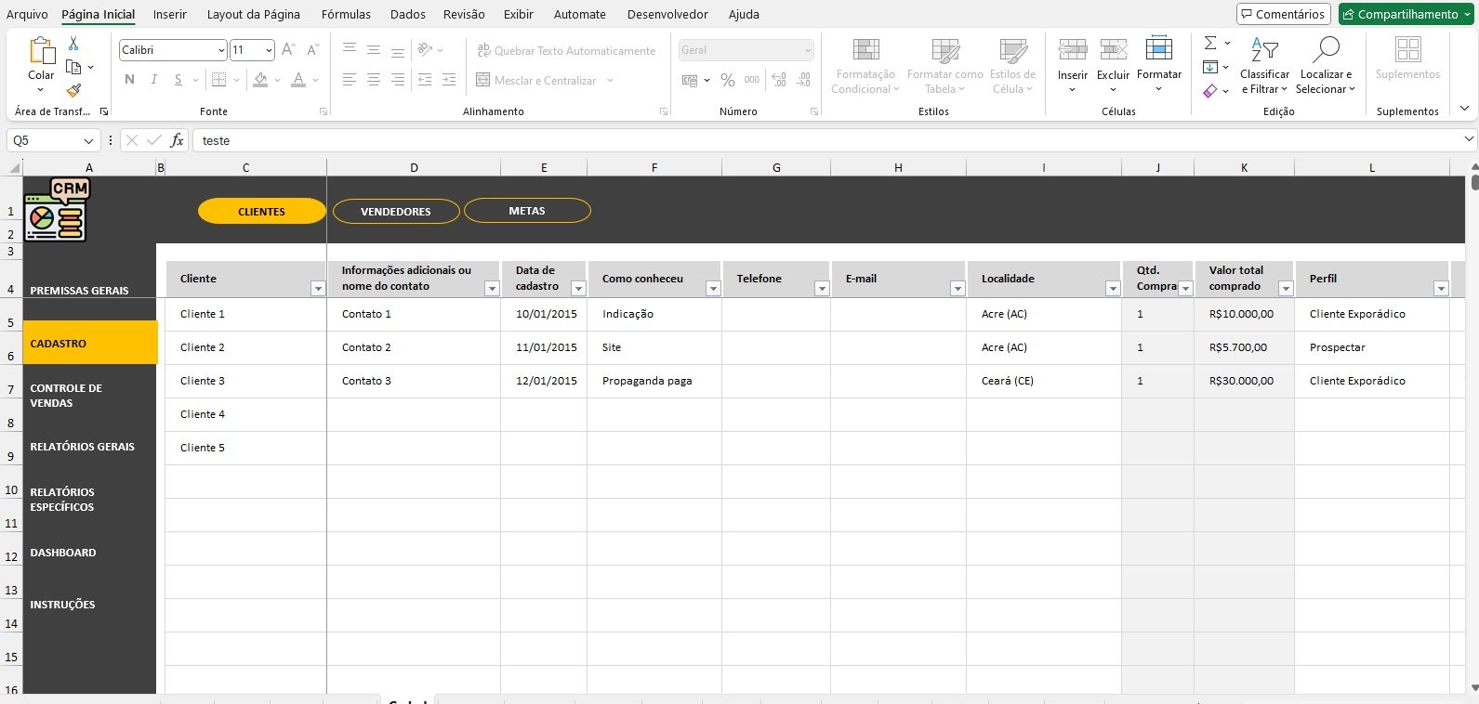
Task: Toggle underline formatting S button
Action: coord(178,80)
